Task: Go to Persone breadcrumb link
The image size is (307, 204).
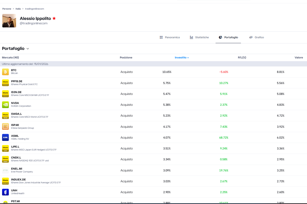Action: pos(7,9)
